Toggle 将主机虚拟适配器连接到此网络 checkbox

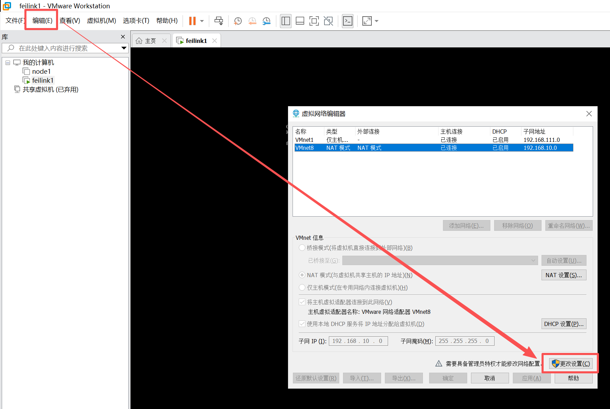(302, 302)
